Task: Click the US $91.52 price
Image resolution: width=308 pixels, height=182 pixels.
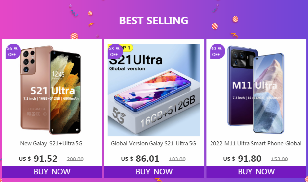Action: (38, 159)
